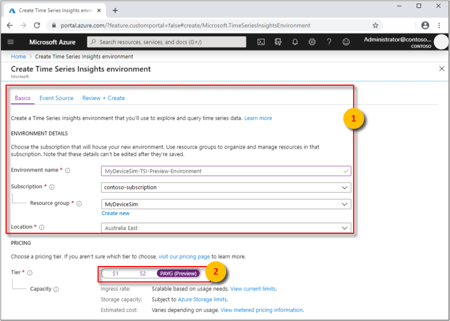450x321 pixels.
Task: Go back in the browser
Action: (9, 25)
